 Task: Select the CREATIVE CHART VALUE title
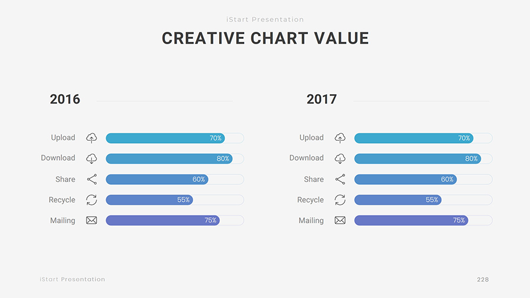tap(265, 38)
